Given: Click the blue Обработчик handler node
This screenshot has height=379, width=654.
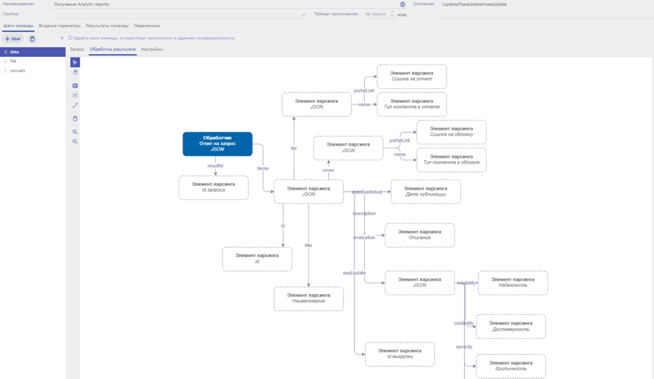Looking at the screenshot, I should pos(217,144).
